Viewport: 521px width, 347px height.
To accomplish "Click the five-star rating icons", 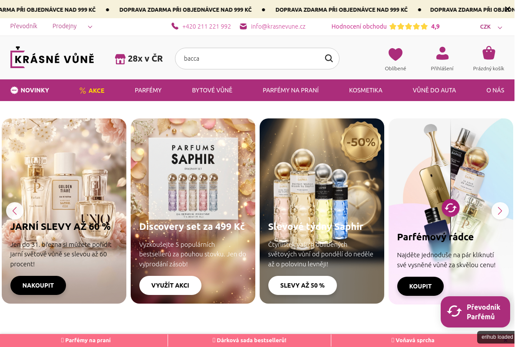I will [x=409, y=26].
